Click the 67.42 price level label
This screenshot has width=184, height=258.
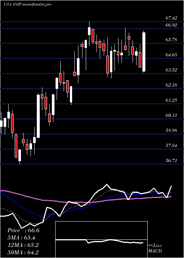[171, 18]
